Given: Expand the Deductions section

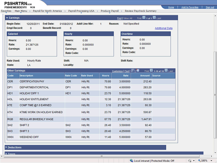Looking at the screenshot, I should (6, 147).
